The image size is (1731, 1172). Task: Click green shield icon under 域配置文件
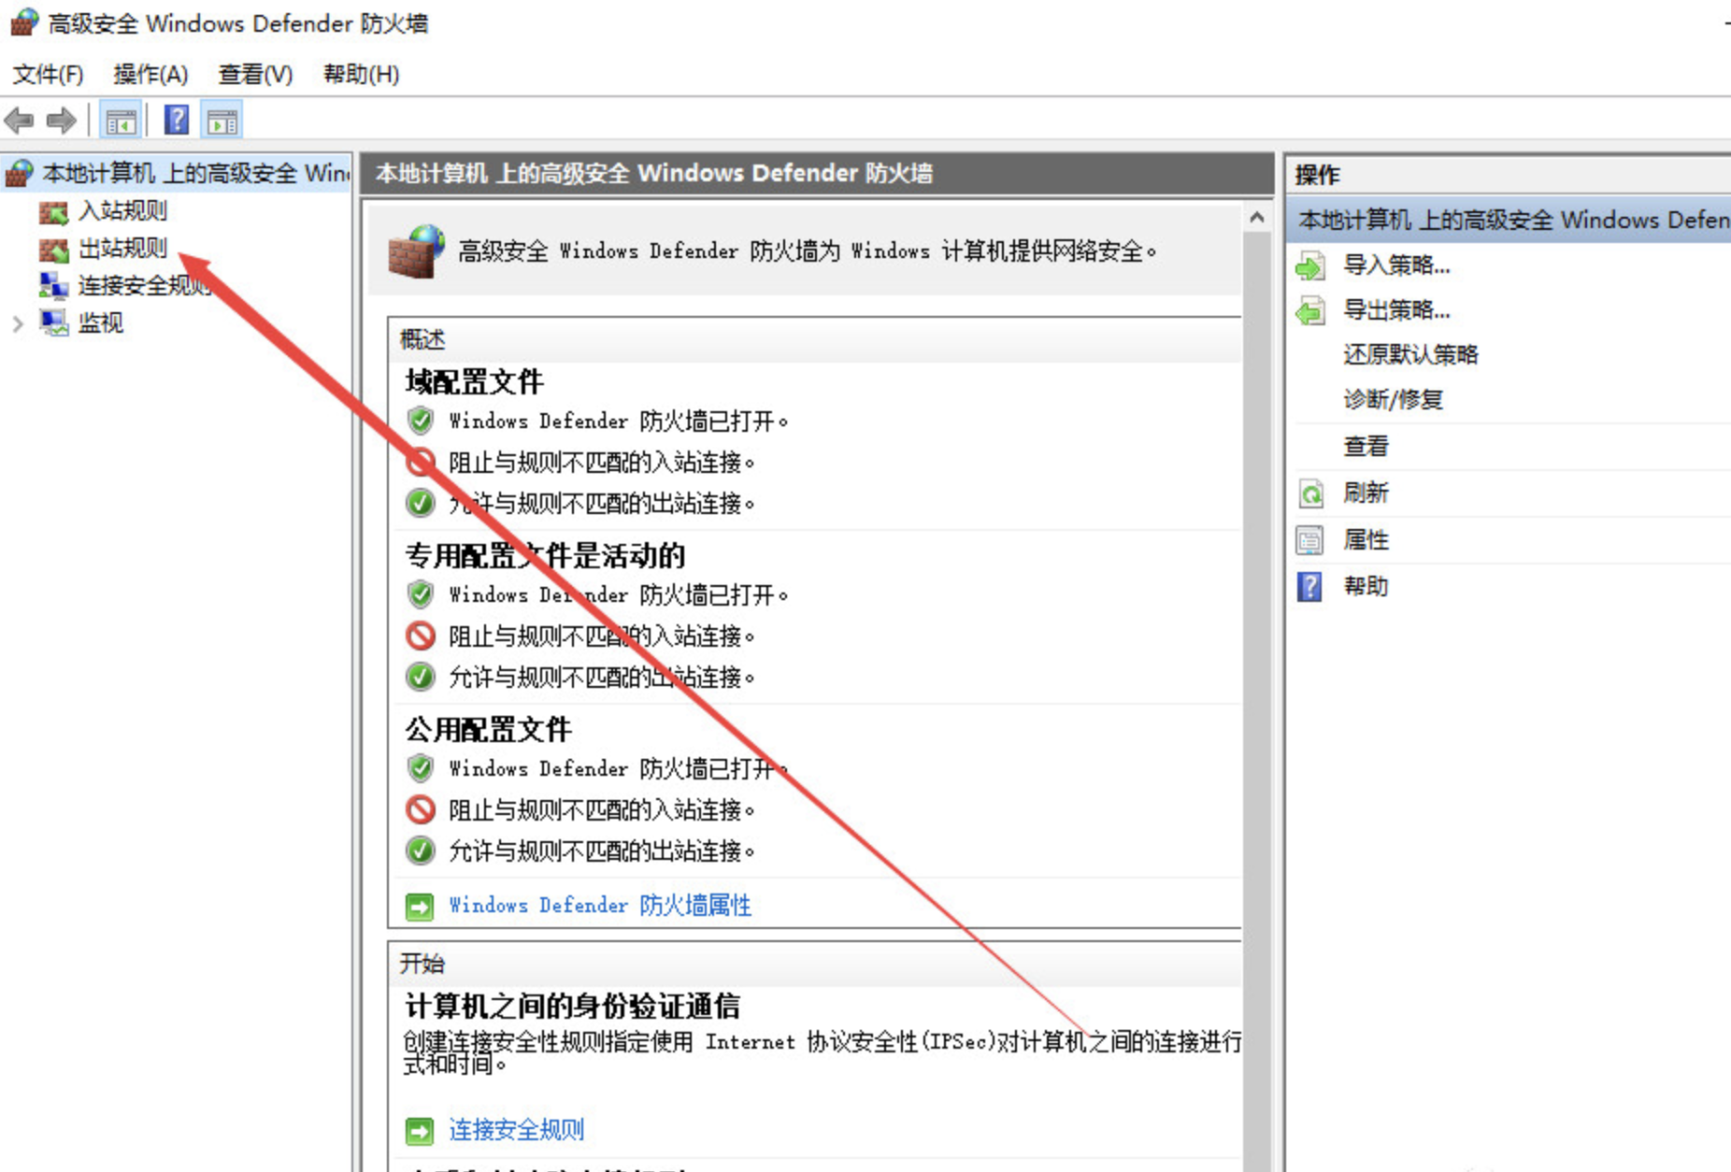coord(421,421)
